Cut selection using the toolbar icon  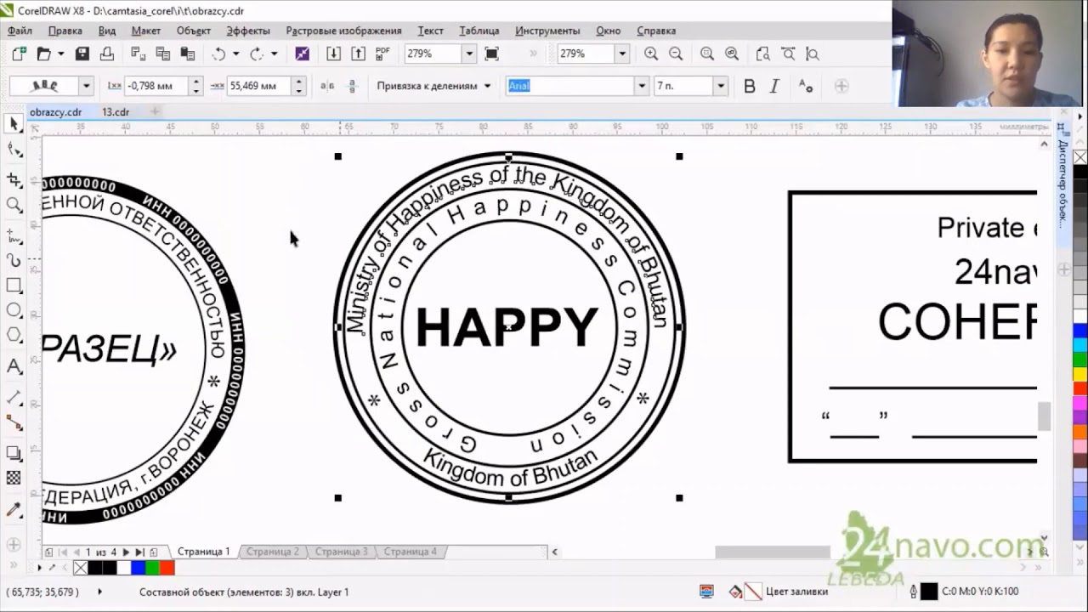[x=138, y=54]
